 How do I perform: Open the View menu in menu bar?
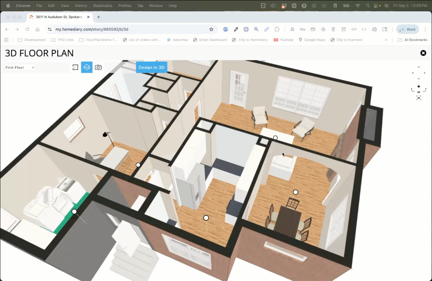[64, 6]
